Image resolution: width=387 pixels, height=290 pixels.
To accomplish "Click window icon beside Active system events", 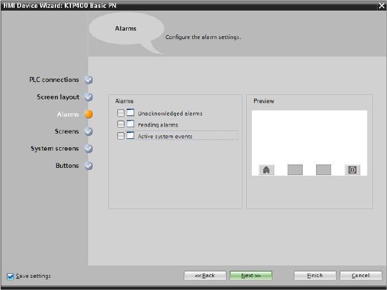I will pyautogui.click(x=130, y=136).
